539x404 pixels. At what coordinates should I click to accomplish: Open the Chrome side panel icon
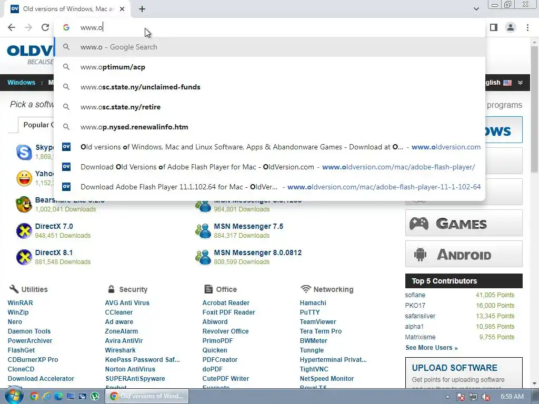pos(494,27)
